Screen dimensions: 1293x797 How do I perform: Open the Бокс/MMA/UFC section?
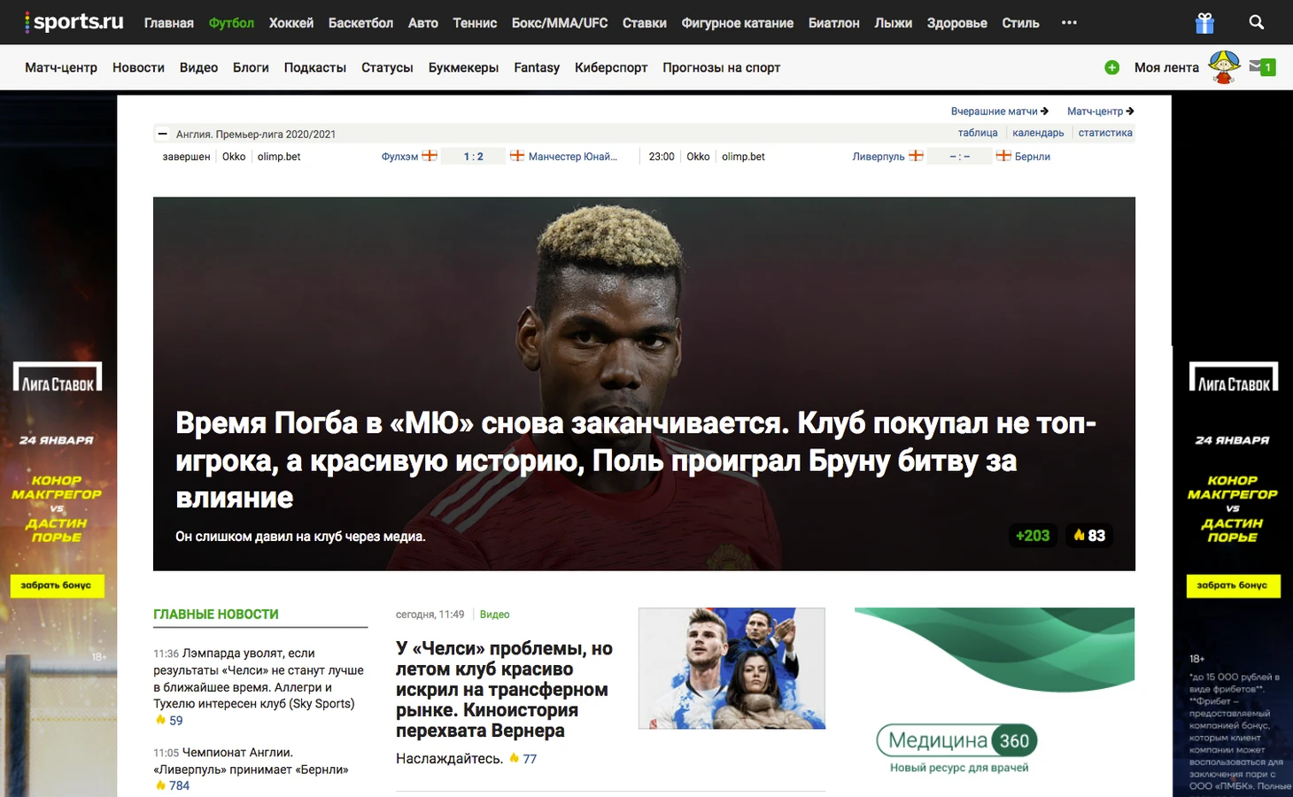[x=560, y=23]
